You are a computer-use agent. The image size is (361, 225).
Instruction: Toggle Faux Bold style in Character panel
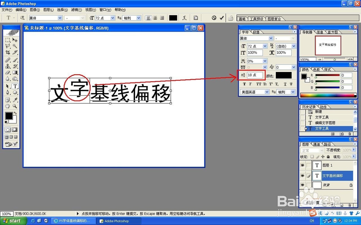coord(244,84)
